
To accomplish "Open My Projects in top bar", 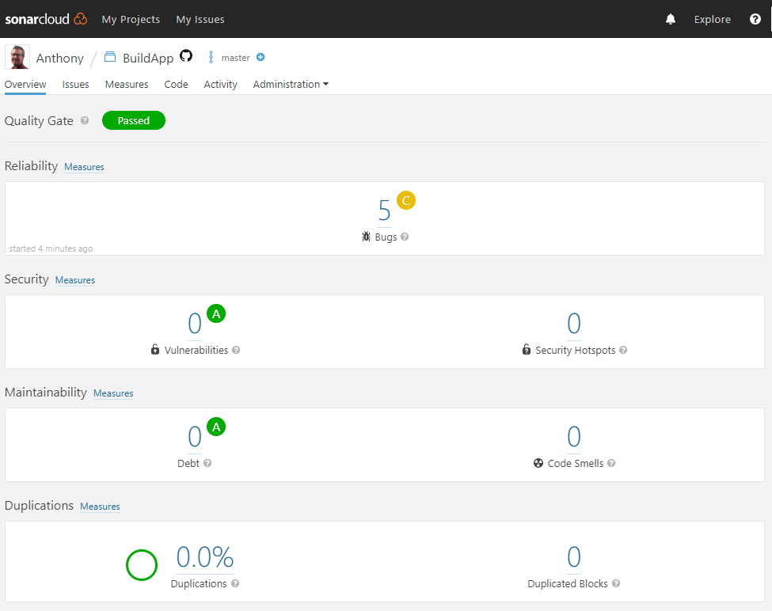I will (x=131, y=19).
